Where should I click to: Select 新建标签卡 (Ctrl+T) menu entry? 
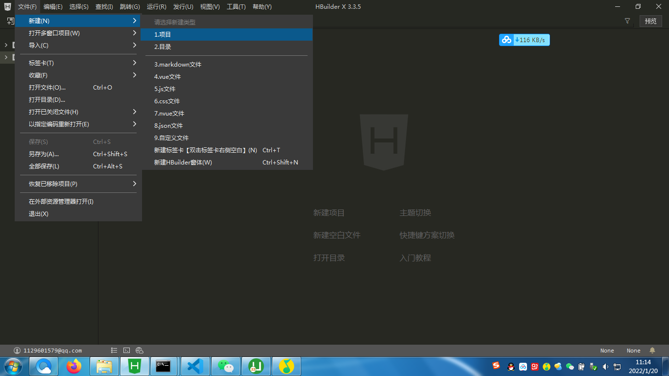coord(227,150)
